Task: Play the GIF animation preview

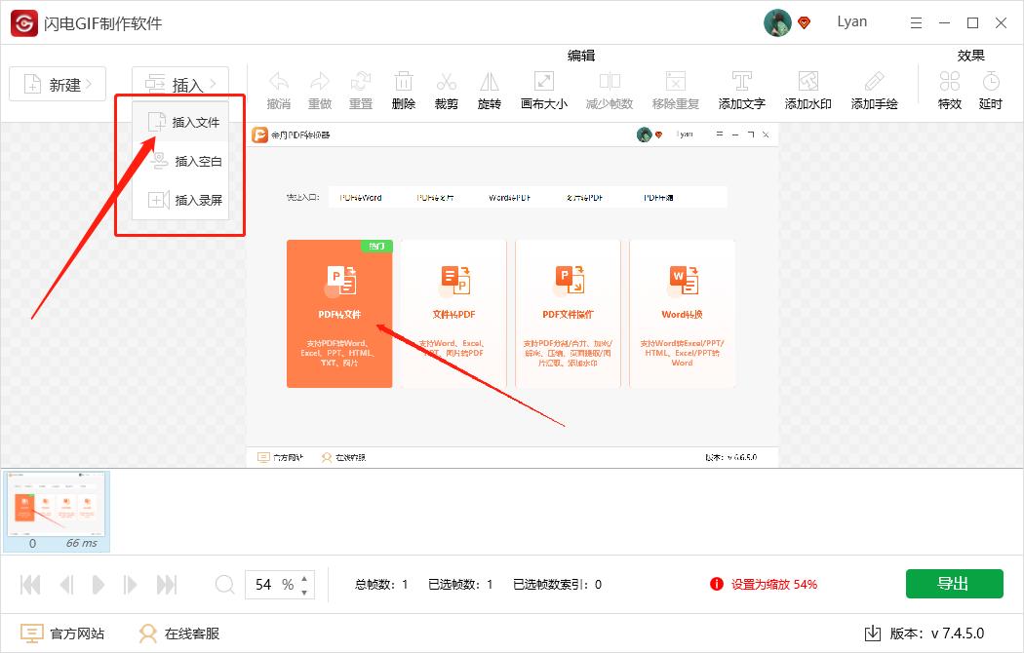Action: coord(98,585)
